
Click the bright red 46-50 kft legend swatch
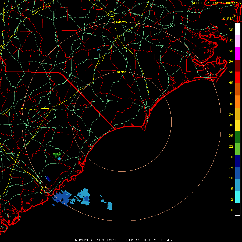pyautogui.click(x=237, y=77)
